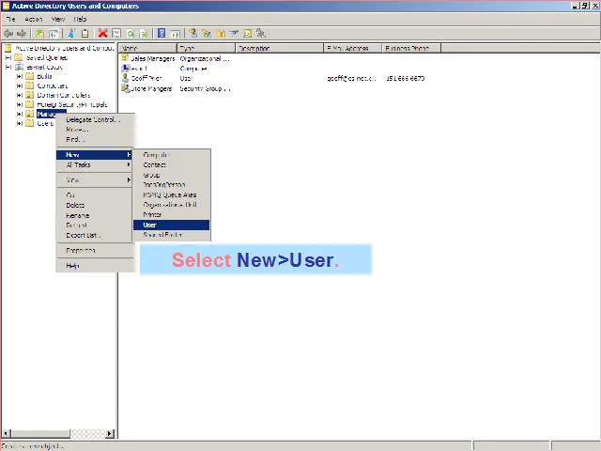Click the Saved Queries folder icon

pos(19,57)
